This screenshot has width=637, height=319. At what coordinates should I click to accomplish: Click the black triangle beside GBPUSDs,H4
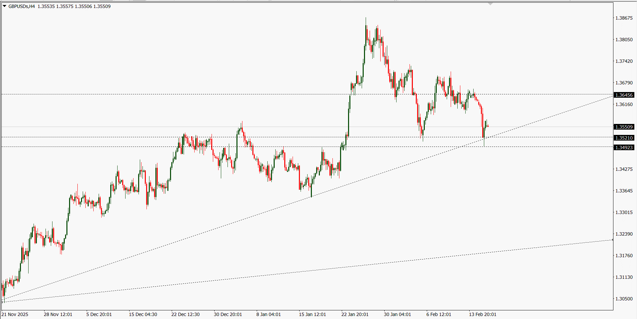click(x=5, y=6)
